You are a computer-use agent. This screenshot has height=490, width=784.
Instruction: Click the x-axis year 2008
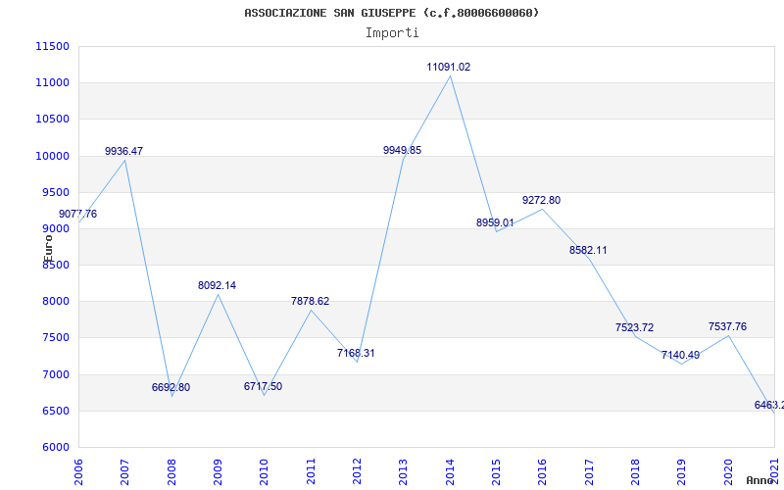pyautogui.click(x=171, y=472)
